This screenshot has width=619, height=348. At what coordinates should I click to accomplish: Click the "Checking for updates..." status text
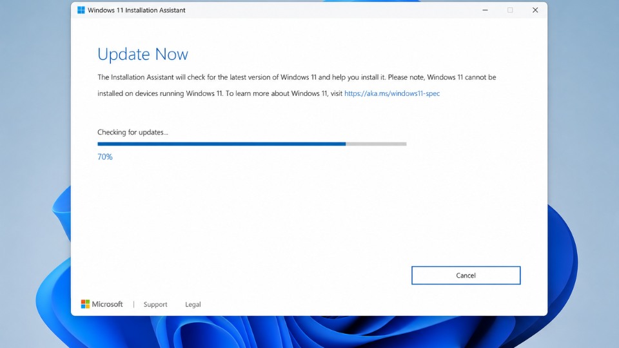(x=133, y=132)
